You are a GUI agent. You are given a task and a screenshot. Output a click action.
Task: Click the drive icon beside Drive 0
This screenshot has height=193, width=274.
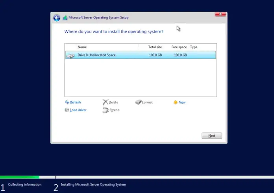click(x=70, y=56)
